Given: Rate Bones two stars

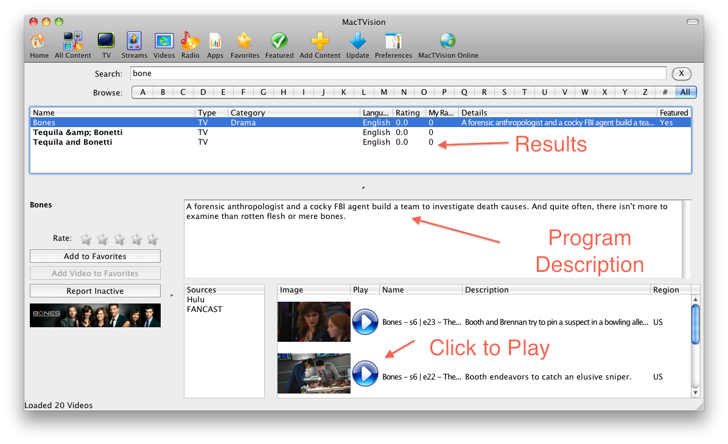Looking at the screenshot, I should [x=103, y=239].
